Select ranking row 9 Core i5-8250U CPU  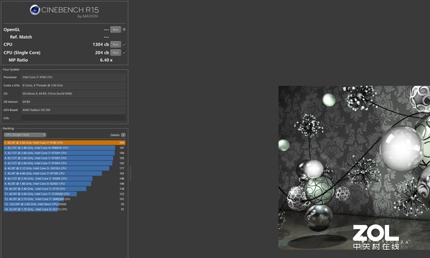pos(64,183)
